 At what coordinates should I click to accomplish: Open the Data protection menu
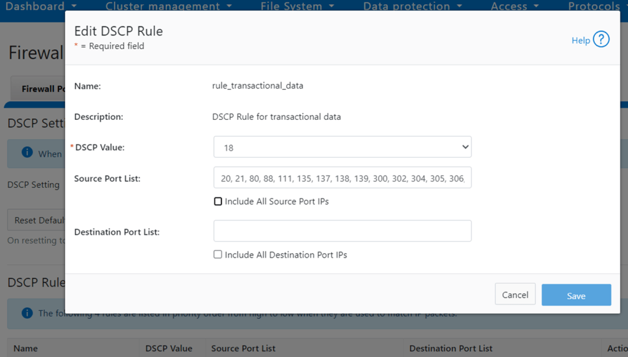point(413,7)
